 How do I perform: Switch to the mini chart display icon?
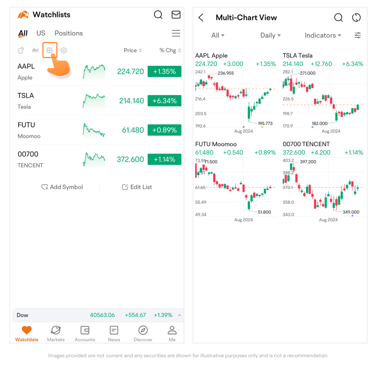pos(35,50)
